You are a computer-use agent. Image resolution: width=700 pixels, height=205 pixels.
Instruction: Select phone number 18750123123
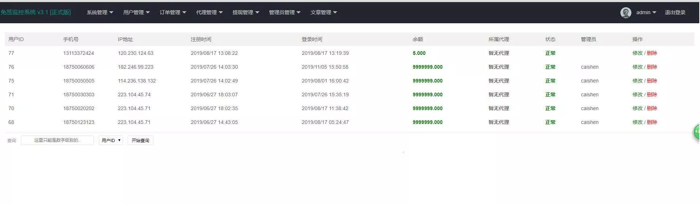pos(78,122)
